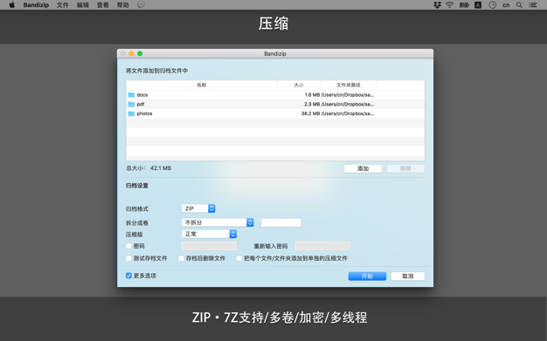
Task: Uncheck the 更多选项 checkbox
Action: click(x=128, y=276)
